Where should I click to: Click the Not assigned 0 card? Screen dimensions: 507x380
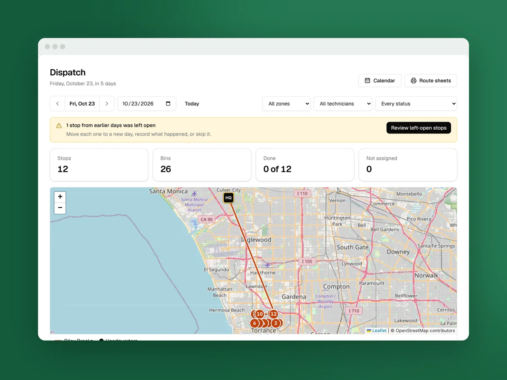[408, 165]
